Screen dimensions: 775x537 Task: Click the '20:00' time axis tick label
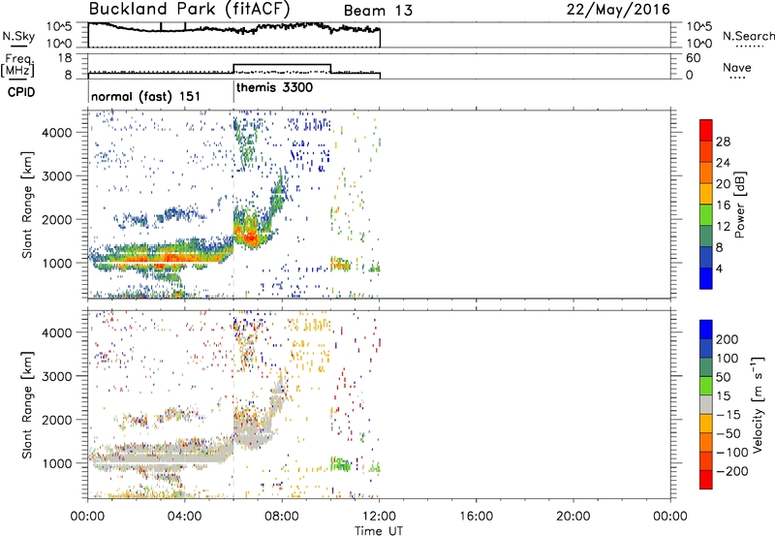pyautogui.click(x=573, y=517)
